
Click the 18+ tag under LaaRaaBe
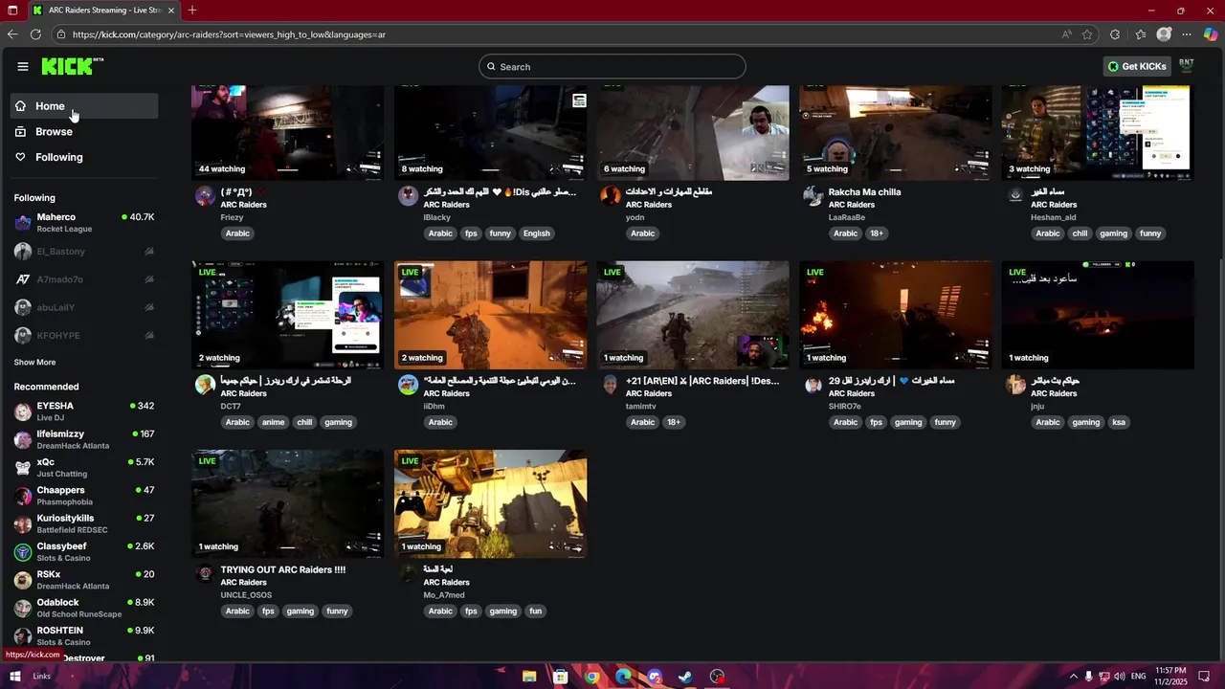[877, 233]
